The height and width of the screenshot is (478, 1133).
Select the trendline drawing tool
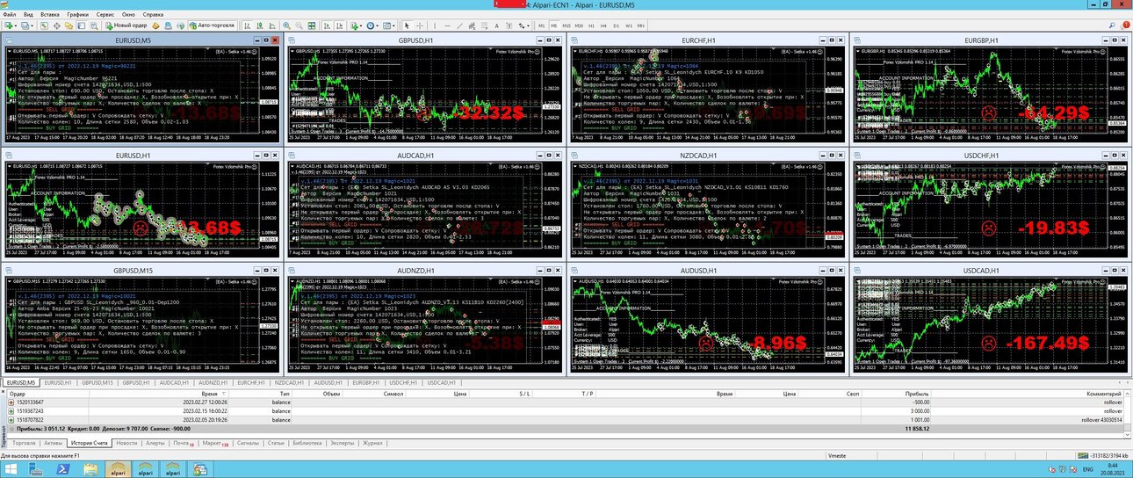coord(459,25)
